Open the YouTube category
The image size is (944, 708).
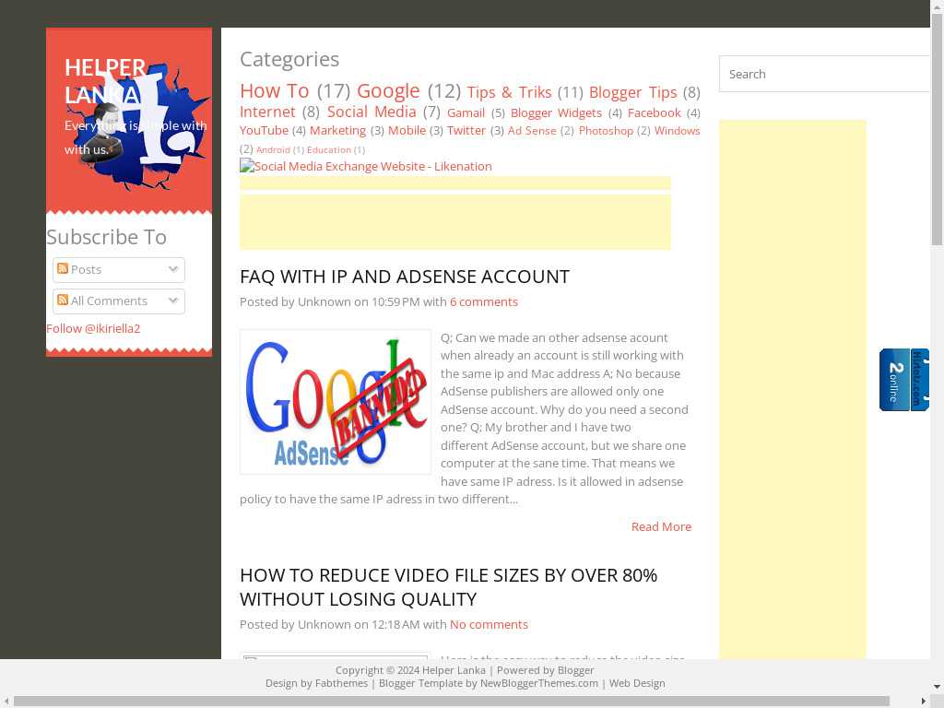[x=264, y=131]
